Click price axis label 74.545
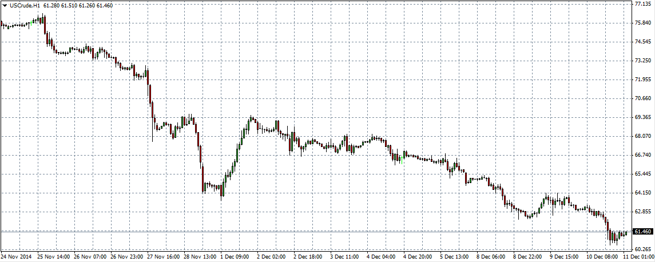The height and width of the screenshot is (262, 655). click(x=642, y=42)
